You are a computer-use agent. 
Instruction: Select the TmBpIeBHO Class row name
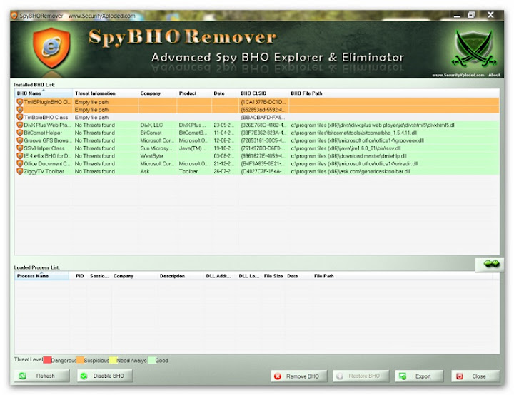coord(46,117)
